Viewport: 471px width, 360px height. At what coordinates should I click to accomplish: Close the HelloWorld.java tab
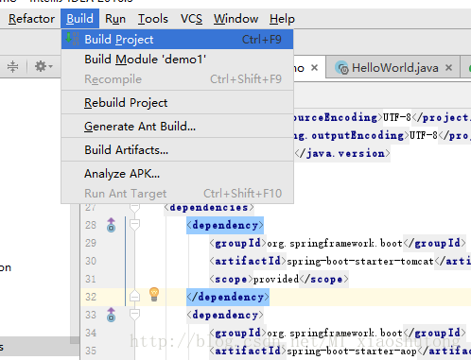click(x=449, y=67)
